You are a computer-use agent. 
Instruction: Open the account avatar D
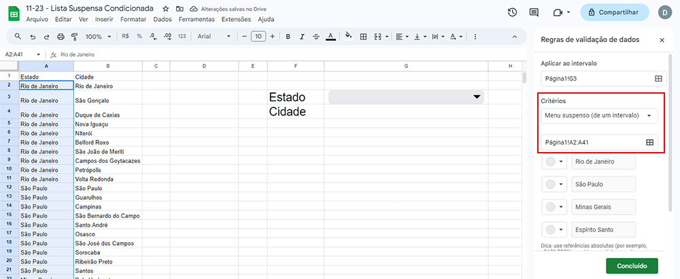pos(664,13)
